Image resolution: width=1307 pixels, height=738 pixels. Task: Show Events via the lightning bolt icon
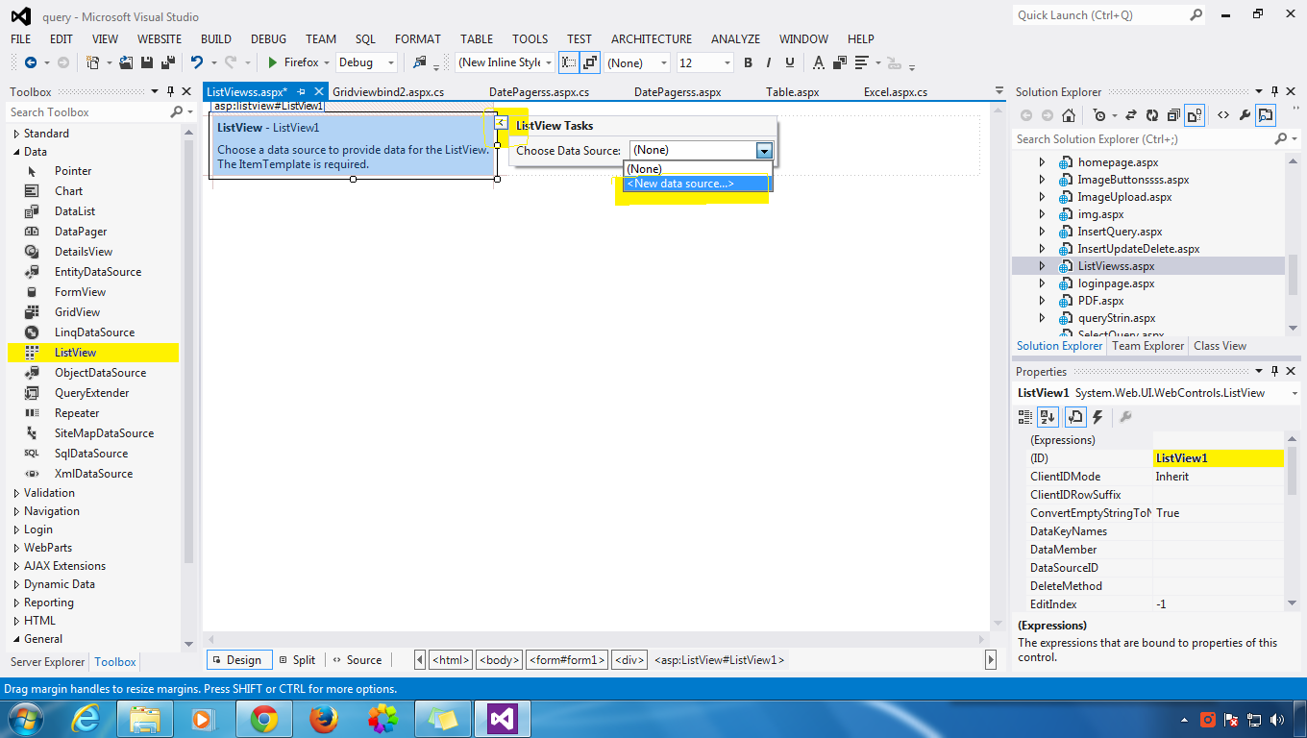click(x=1097, y=416)
